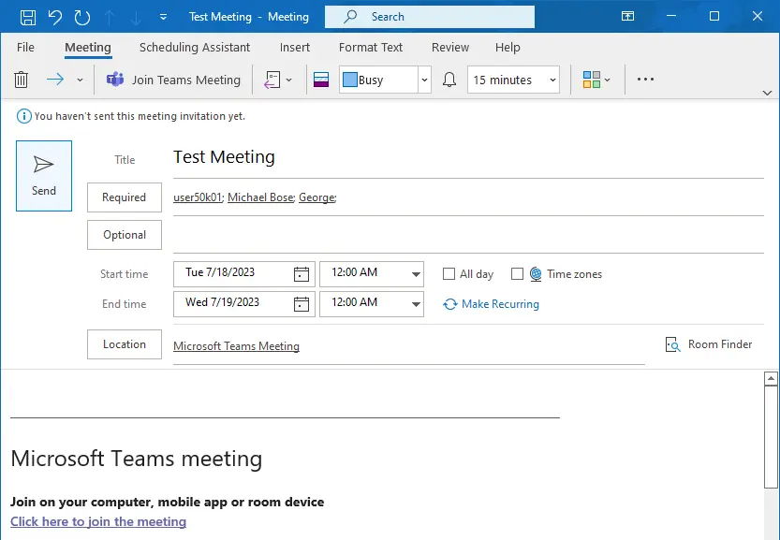Image resolution: width=780 pixels, height=540 pixels.
Task: Open end time 12:00 AM dropdown
Action: (x=416, y=304)
